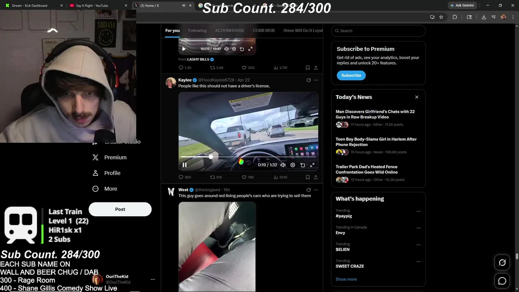519x292 pixels.
Task: Share the LASHY BILLS video post
Action: [x=316, y=68]
